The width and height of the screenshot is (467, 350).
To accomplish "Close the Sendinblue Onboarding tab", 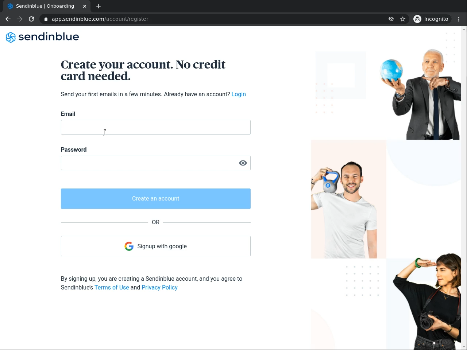I will (85, 6).
